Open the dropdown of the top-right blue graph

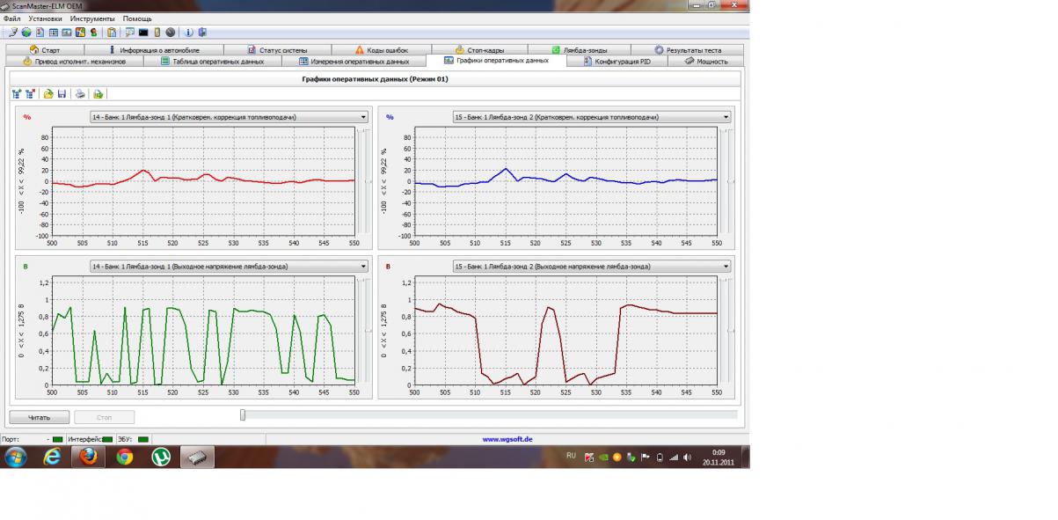click(x=726, y=117)
